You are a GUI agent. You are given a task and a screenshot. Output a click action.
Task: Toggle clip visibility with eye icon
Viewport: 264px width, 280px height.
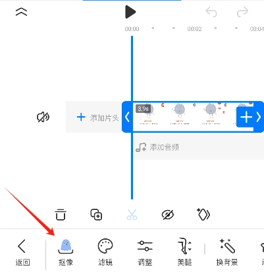tap(168, 215)
